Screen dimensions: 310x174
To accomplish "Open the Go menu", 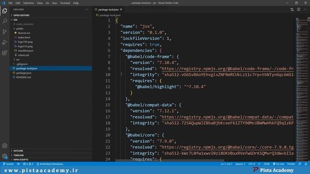I will 47,3.
